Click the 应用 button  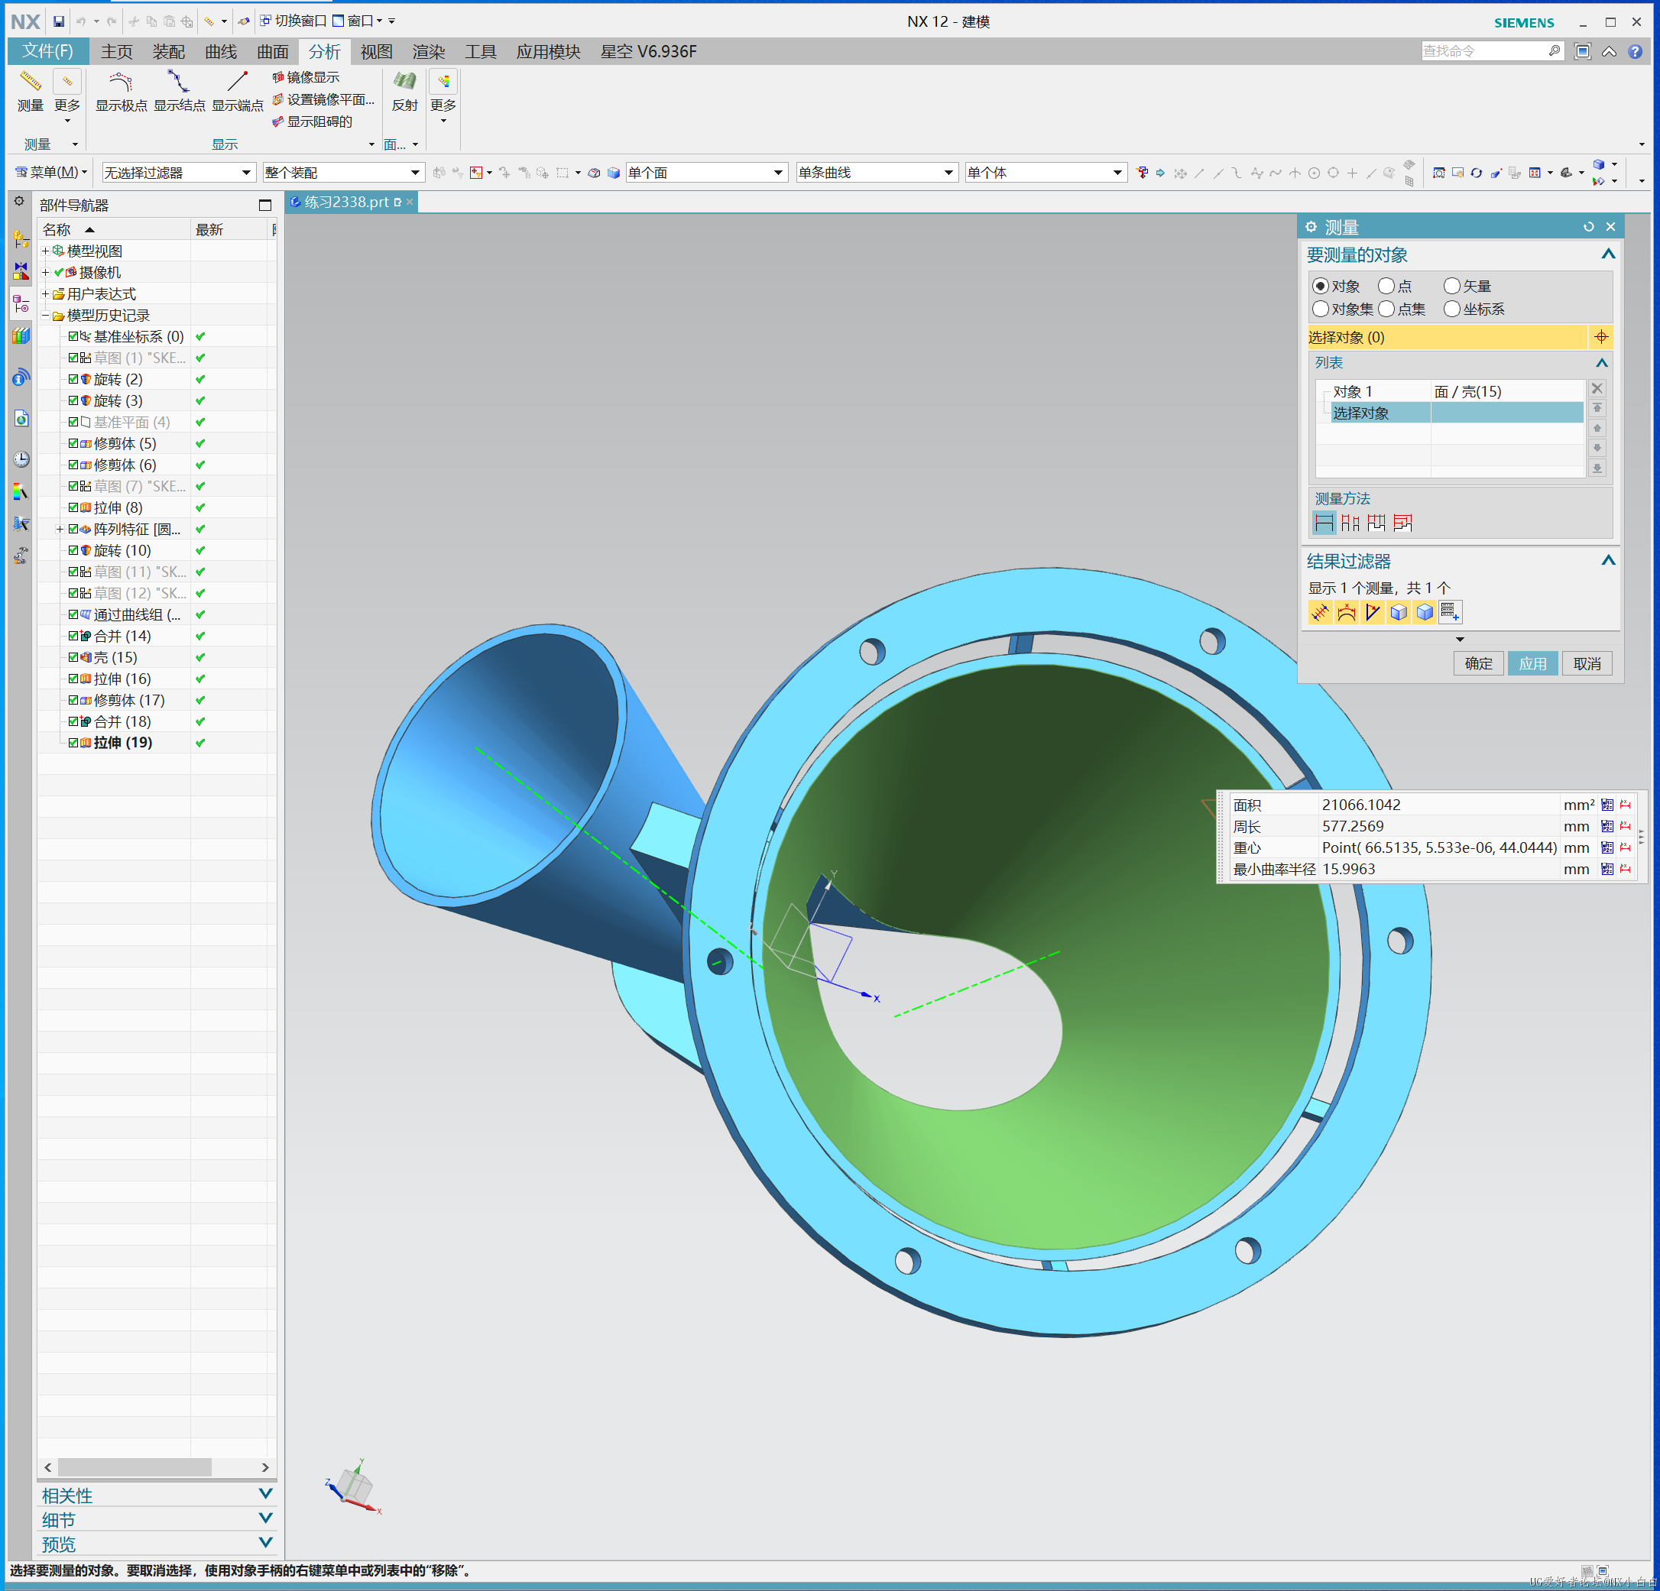tap(1532, 663)
